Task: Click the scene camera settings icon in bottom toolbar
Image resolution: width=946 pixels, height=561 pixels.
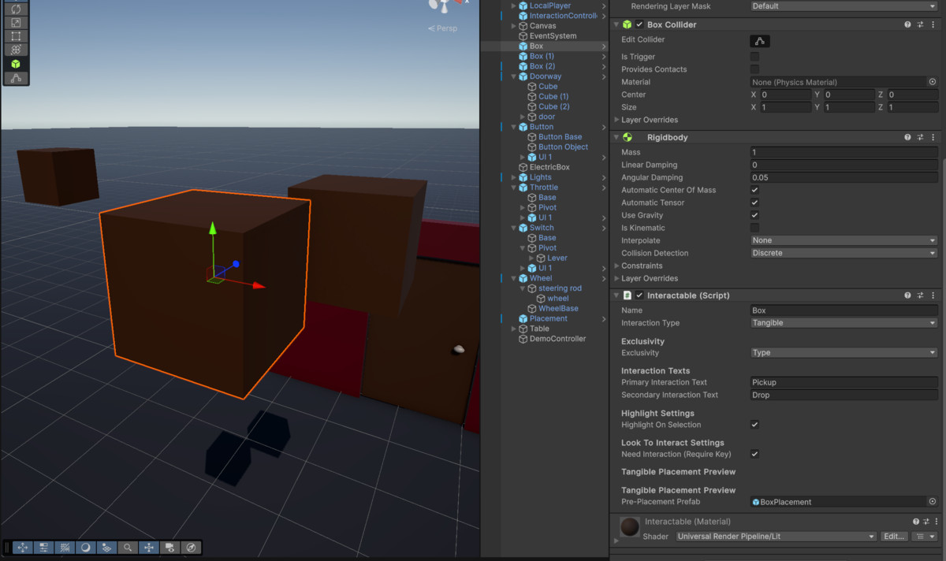Action: coord(170,547)
